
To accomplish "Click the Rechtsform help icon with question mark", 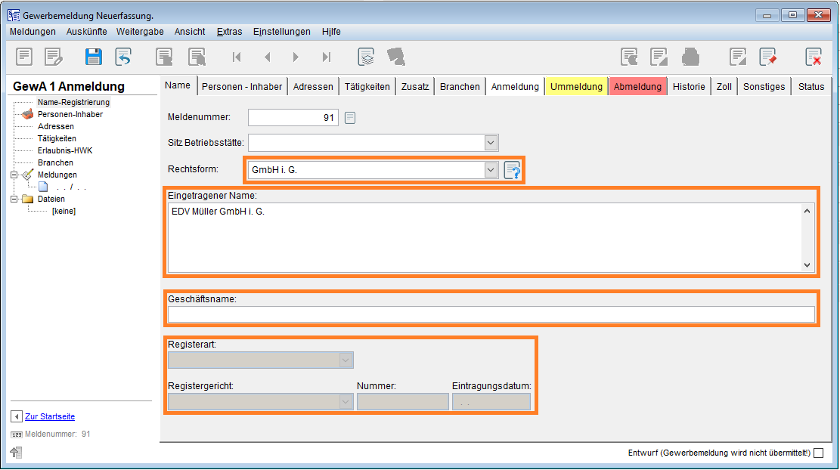I will coord(513,171).
